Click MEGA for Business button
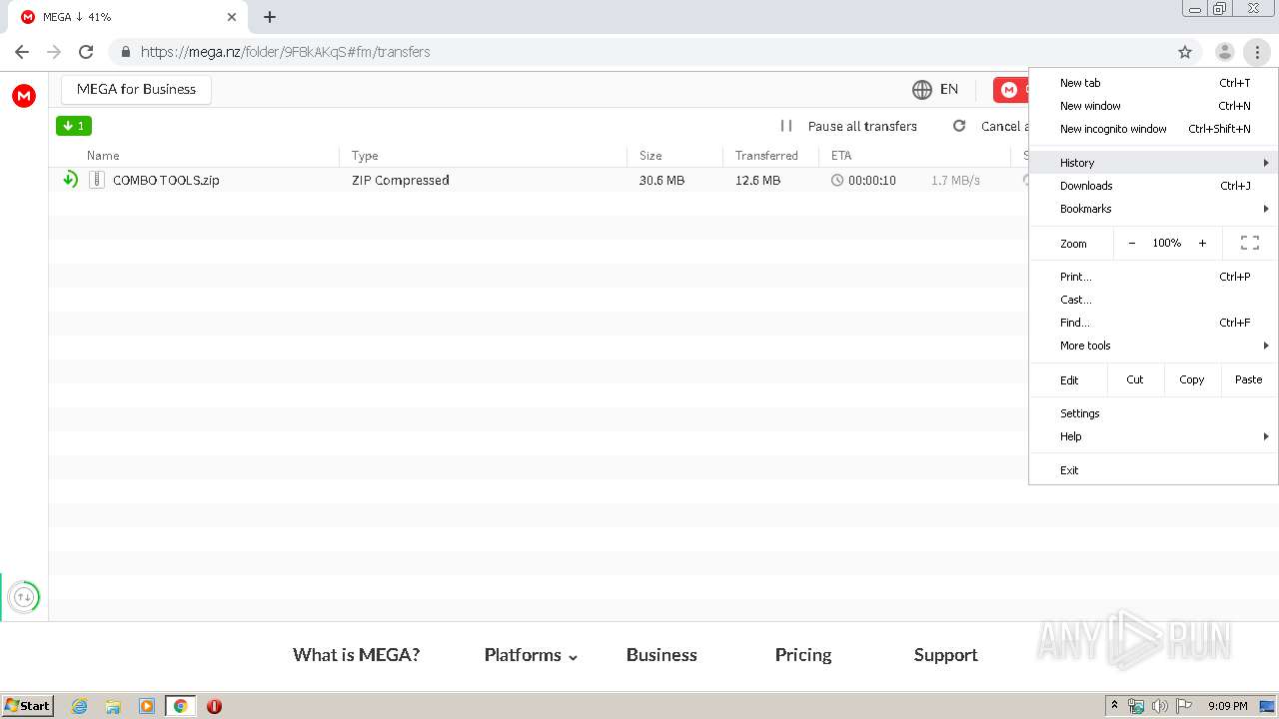 [136, 90]
